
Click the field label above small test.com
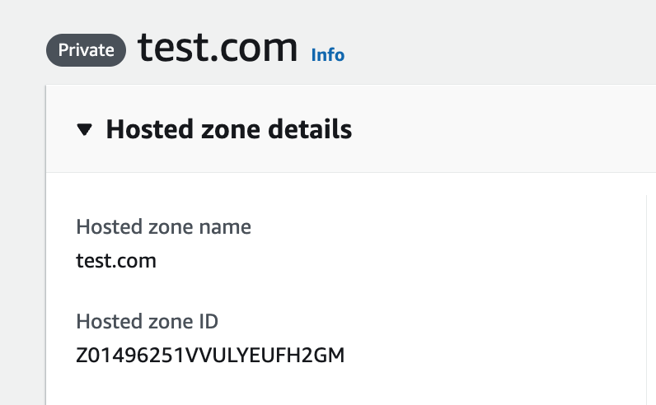163,226
